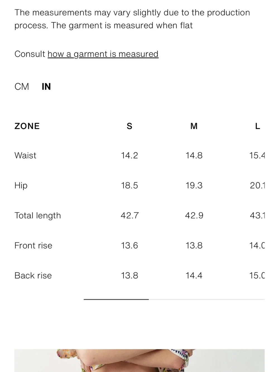This screenshot has width=279, height=372.
Task: Select the M size column header
Action: [x=194, y=126]
